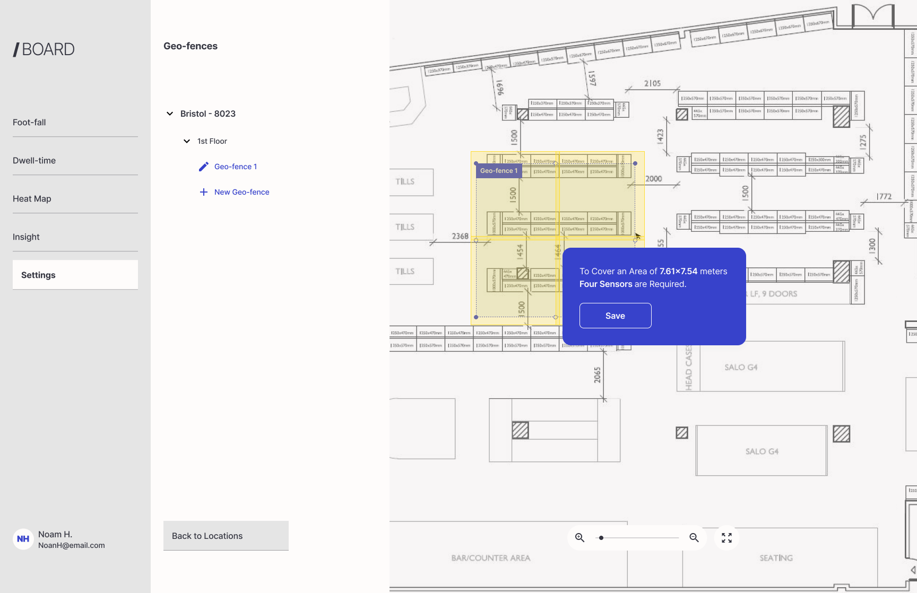Go back to Locations
This screenshot has height=593, width=917.
226,536
